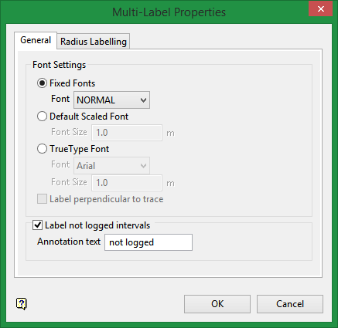The height and width of the screenshot is (328, 338).
Task: Open the NORMAL fixed font combo box
Action: pos(111,100)
